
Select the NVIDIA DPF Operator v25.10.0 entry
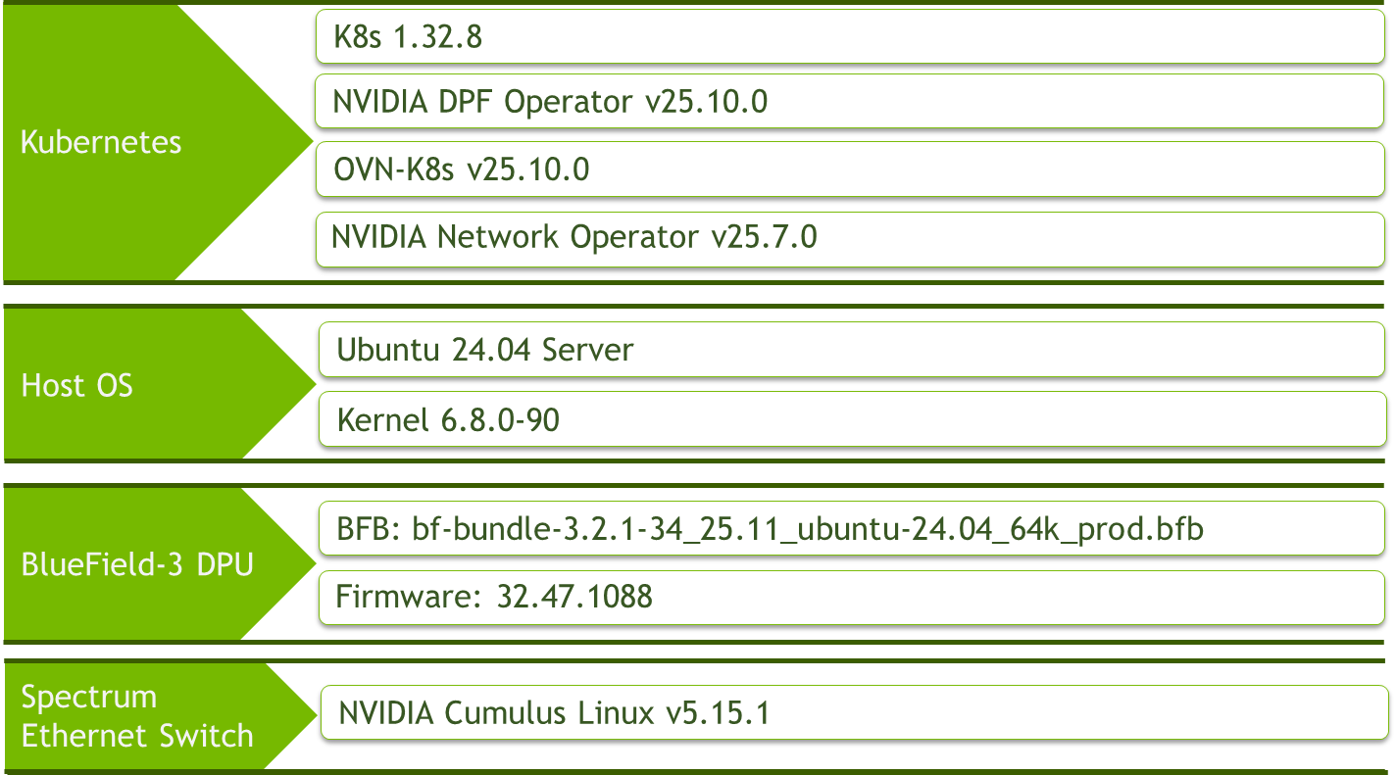[x=850, y=101]
